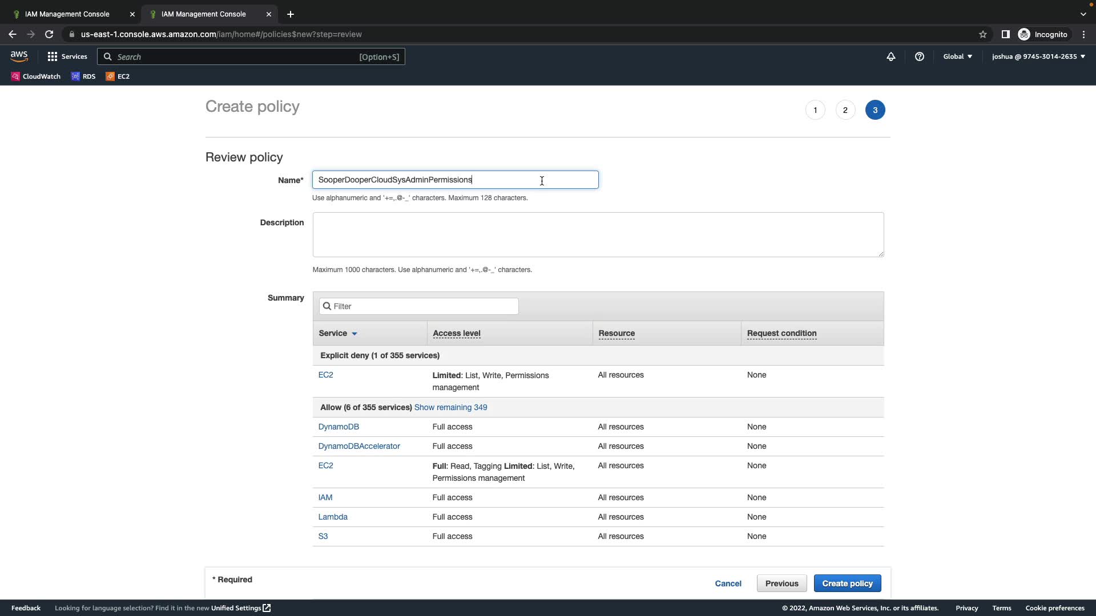Sort by the Service column arrow

(354, 334)
